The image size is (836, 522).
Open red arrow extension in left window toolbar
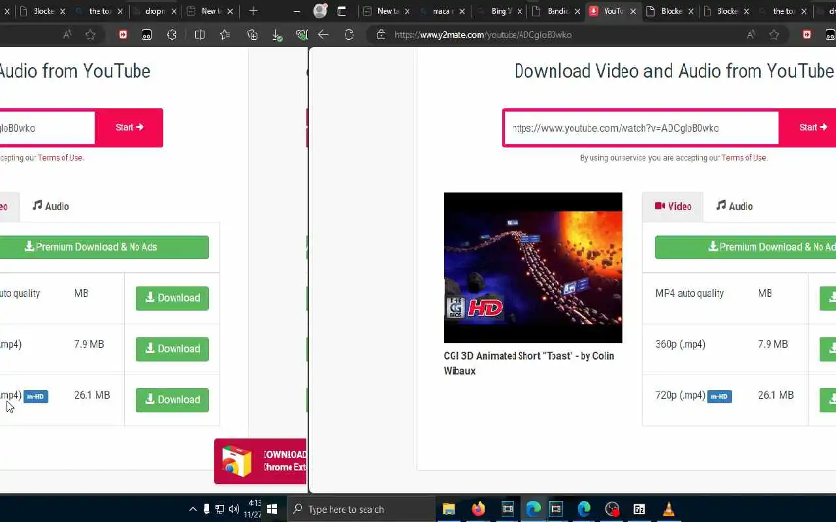point(123,35)
